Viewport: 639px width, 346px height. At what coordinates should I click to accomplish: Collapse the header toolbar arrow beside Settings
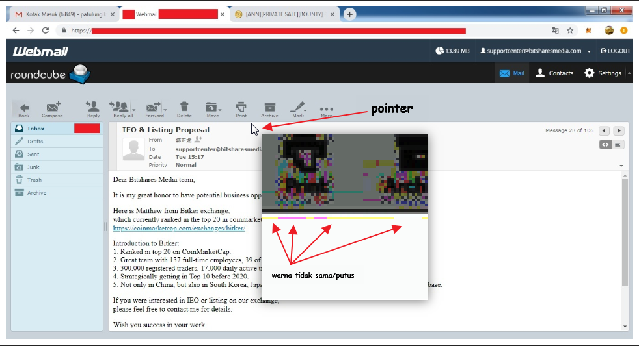629,73
